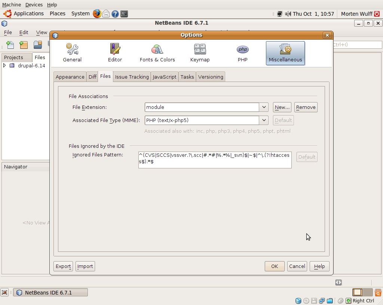Click the Import button
Viewport: 383px width, 305px height.
pos(85,266)
